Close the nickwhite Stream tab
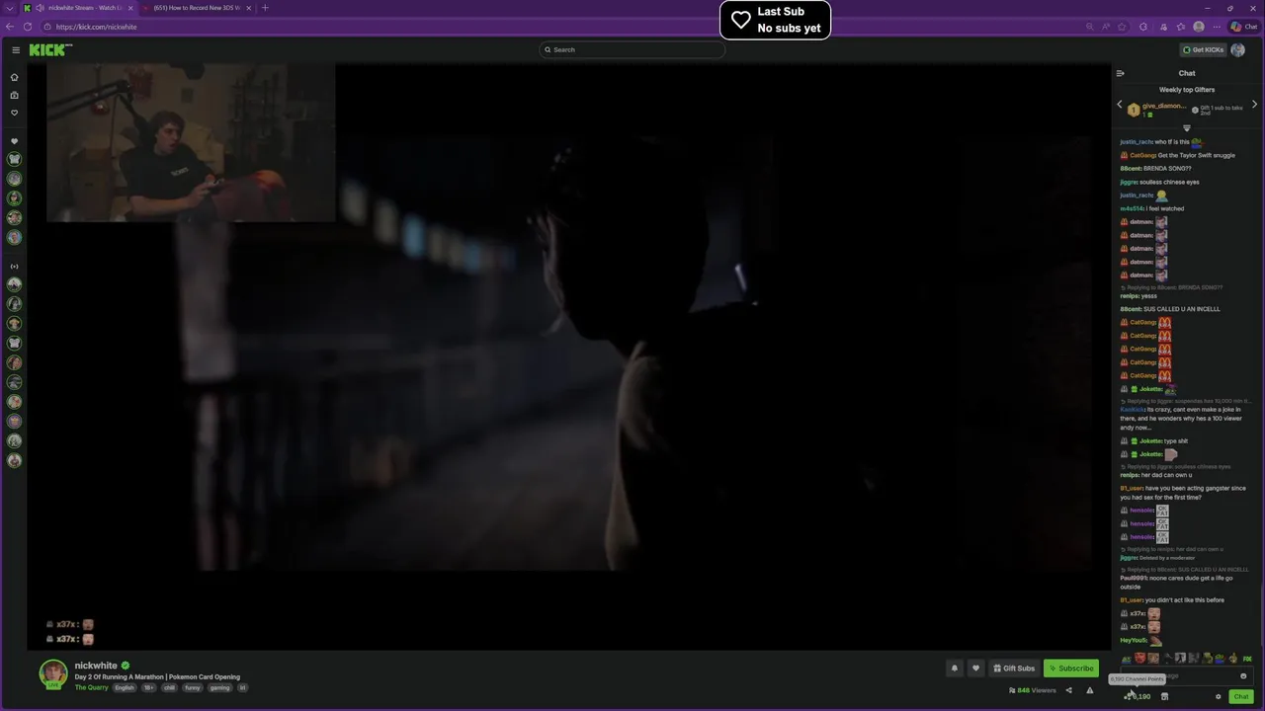Image resolution: width=1265 pixels, height=711 pixels. coord(130,8)
